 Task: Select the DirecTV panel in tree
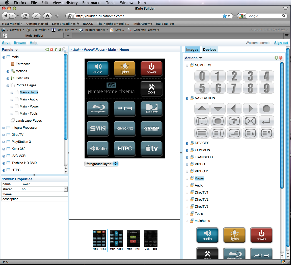pos(17,135)
